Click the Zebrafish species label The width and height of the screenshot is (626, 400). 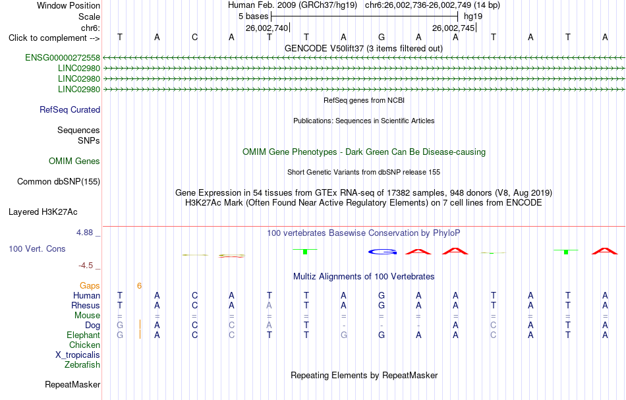point(82,365)
